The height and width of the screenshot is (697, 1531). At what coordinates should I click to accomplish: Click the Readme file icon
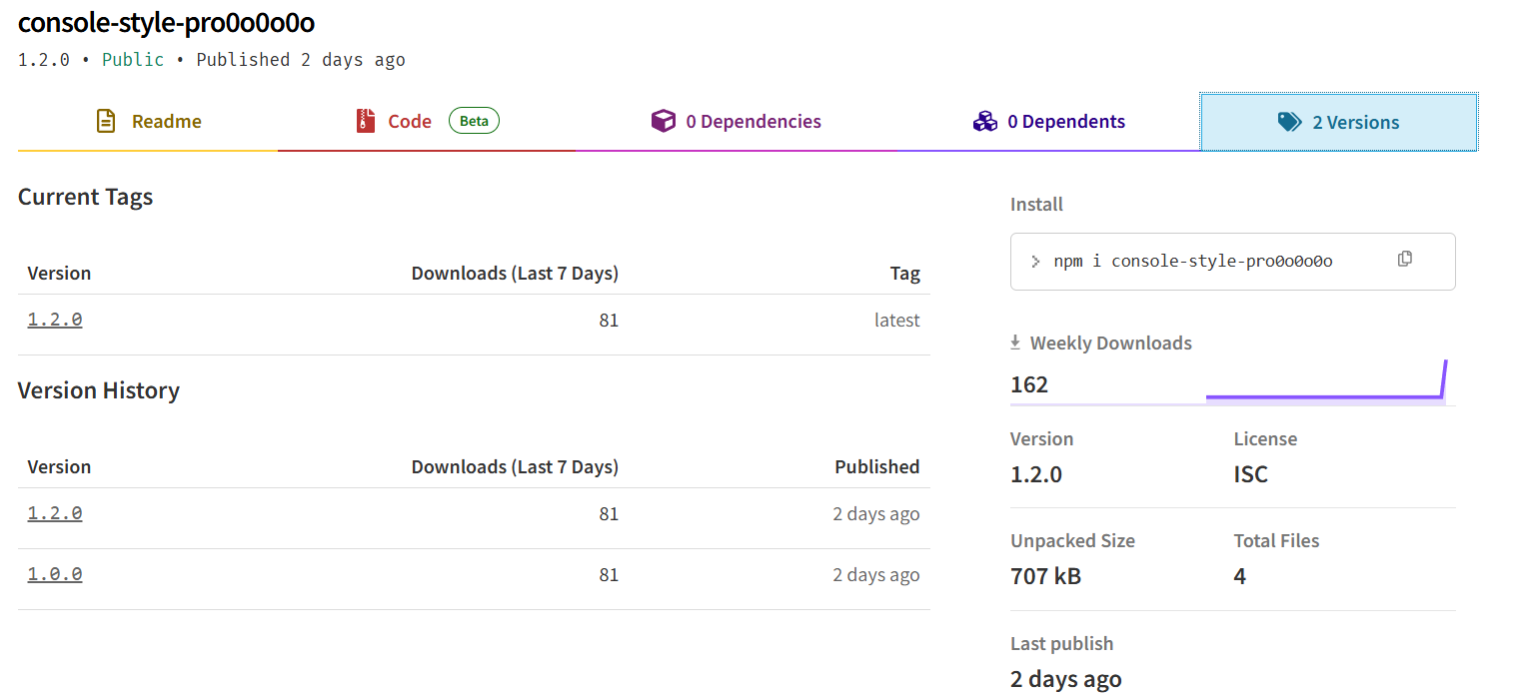point(106,122)
